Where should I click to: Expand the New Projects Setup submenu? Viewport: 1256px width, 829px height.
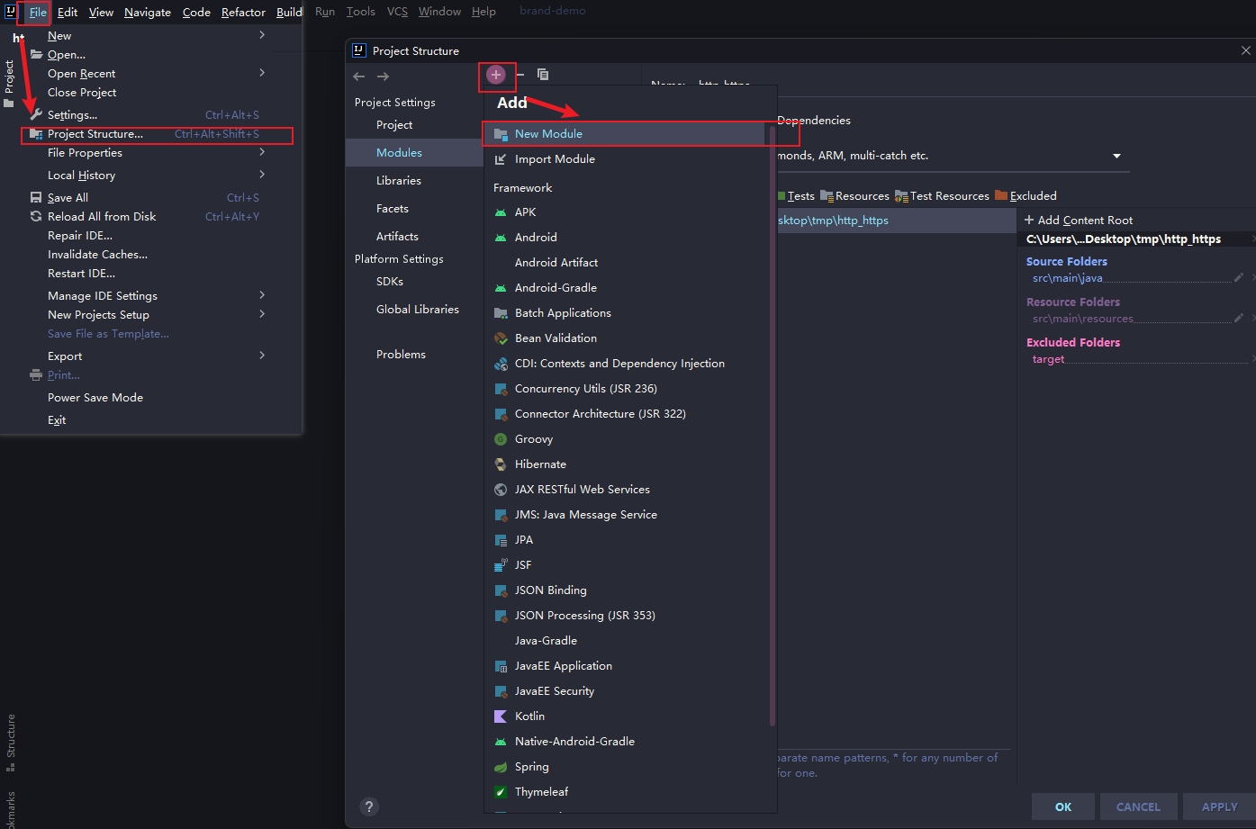pos(262,314)
